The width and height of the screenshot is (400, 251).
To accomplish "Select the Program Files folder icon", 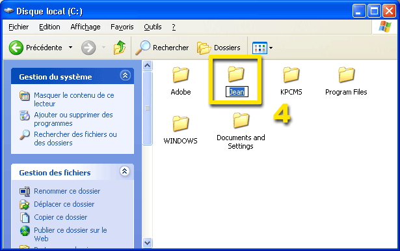I will (x=347, y=74).
